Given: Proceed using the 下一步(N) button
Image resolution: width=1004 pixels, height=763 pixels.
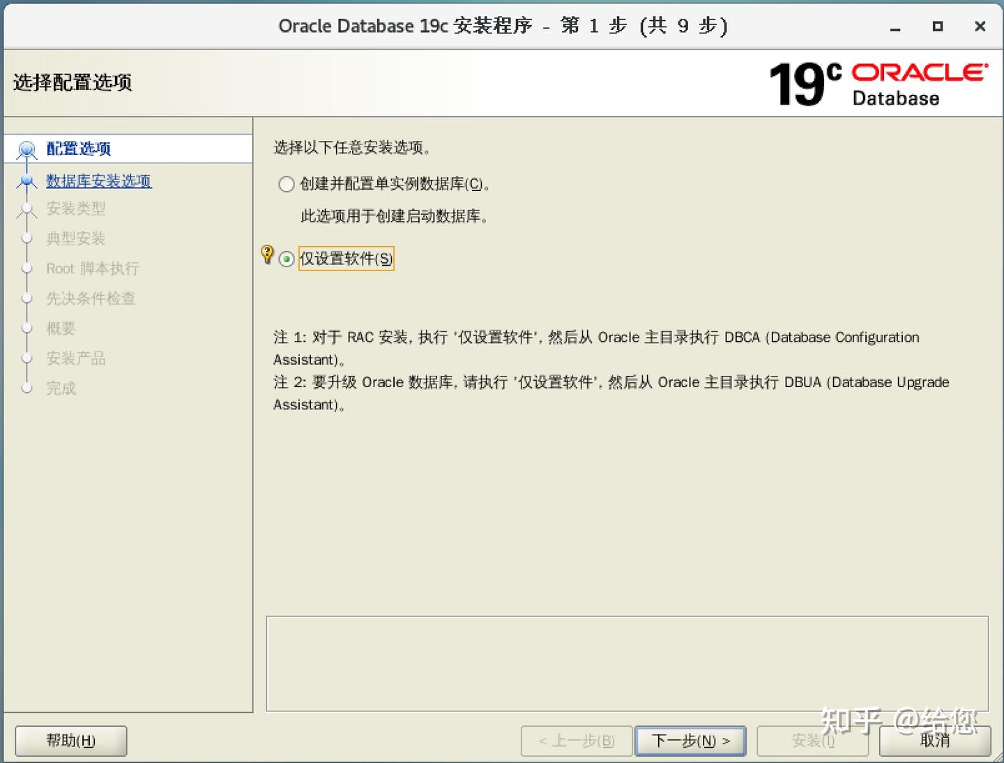Looking at the screenshot, I should pyautogui.click(x=690, y=741).
